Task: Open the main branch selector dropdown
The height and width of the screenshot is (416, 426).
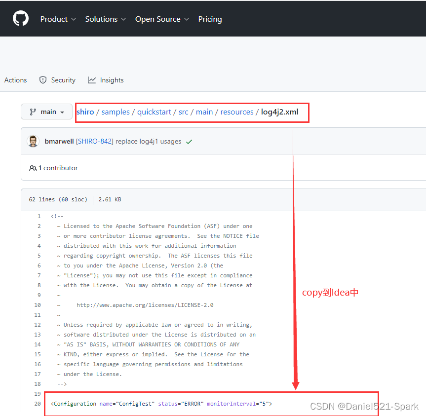Action: point(46,112)
